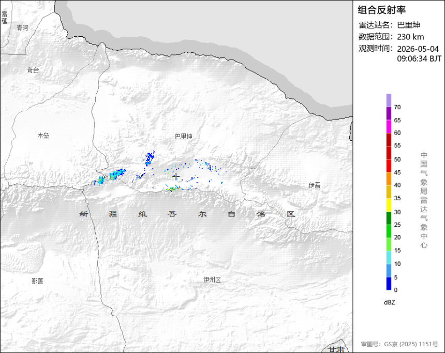Click the 雷达站名 station name value 巴里坤

coord(408,25)
